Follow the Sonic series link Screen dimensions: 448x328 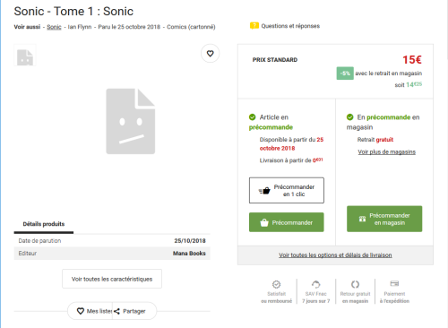54,27
